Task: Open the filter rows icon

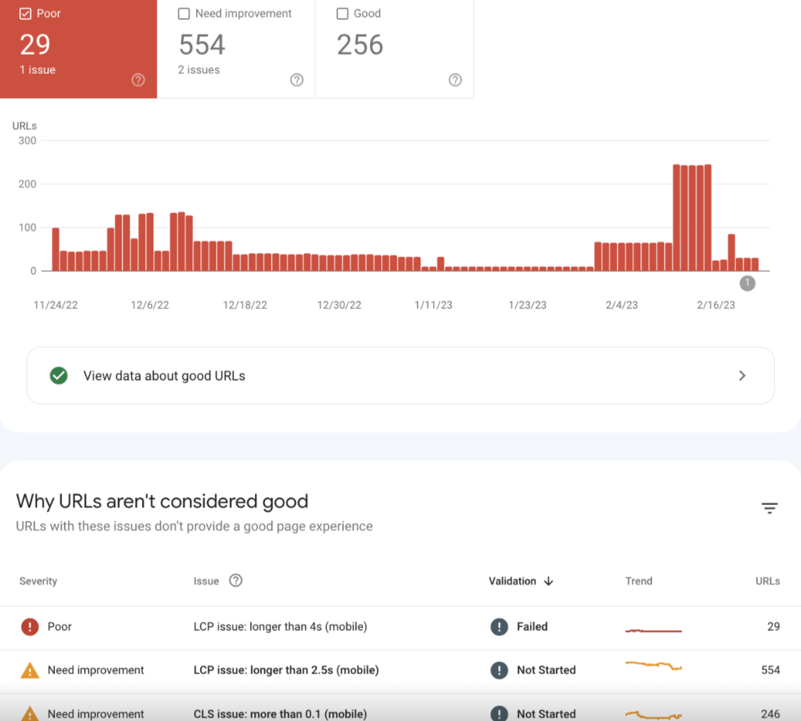Action: point(770,508)
